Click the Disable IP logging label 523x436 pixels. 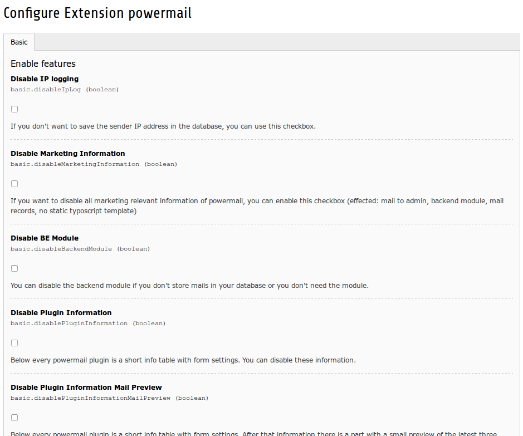pyautogui.click(x=45, y=79)
